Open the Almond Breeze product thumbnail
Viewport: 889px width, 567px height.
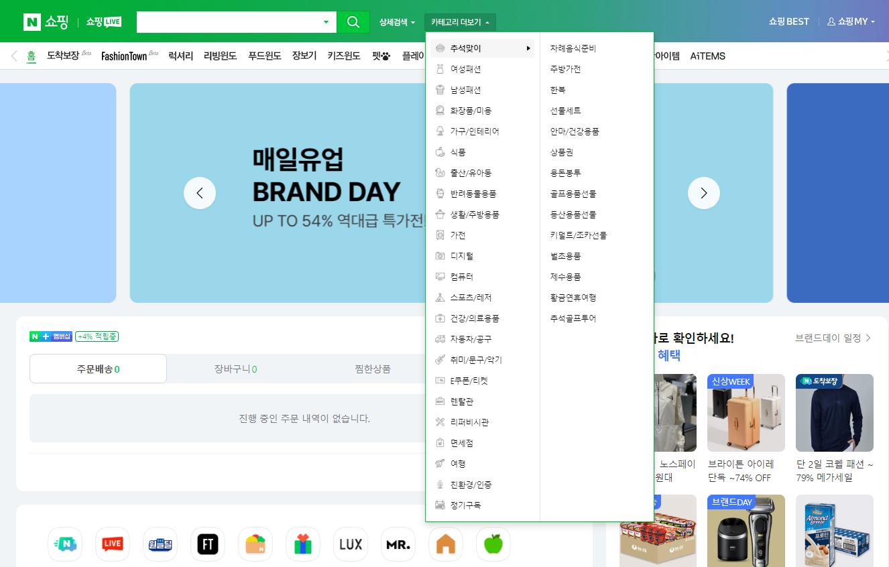835,531
